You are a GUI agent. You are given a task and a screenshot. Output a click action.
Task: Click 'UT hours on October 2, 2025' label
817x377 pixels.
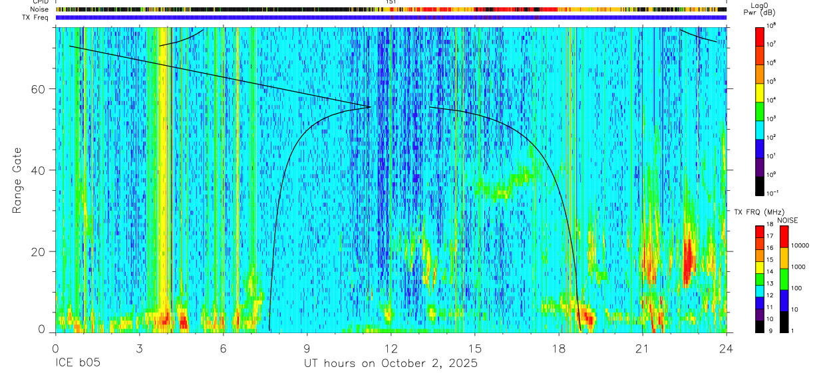tap(391, 364)
